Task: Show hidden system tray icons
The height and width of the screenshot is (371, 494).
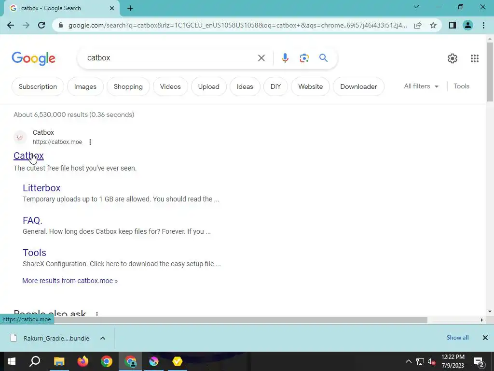Action: [x=408, y=361]
